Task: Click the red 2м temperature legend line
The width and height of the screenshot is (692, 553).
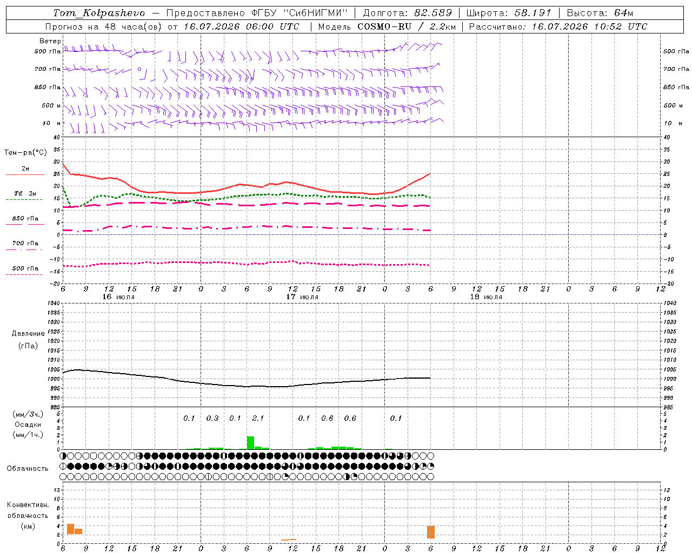Action: (x=25, y=175)
